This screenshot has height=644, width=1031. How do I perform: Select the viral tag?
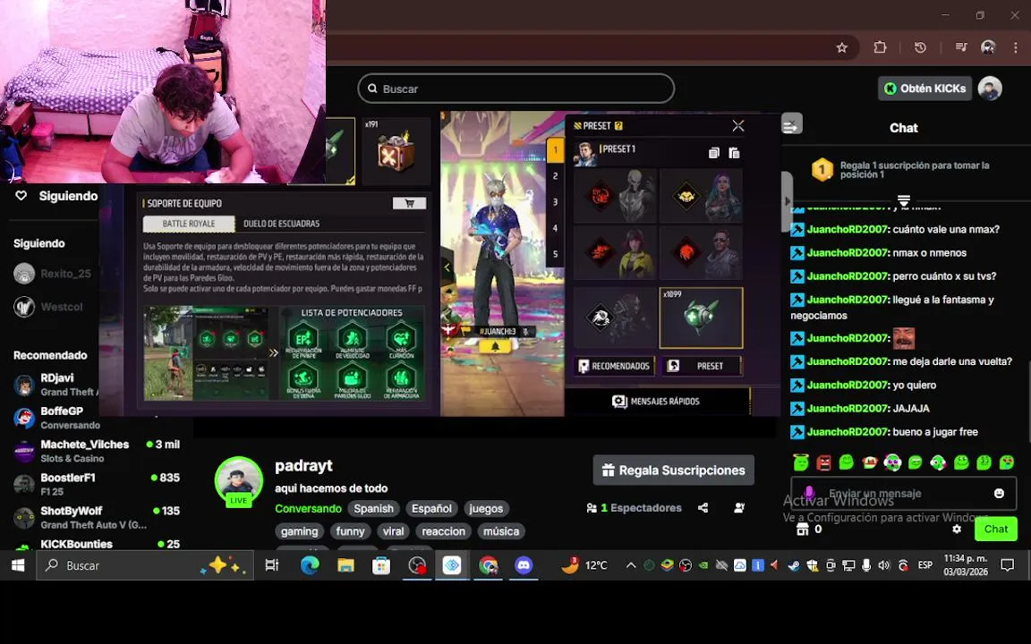coord(393,531)
